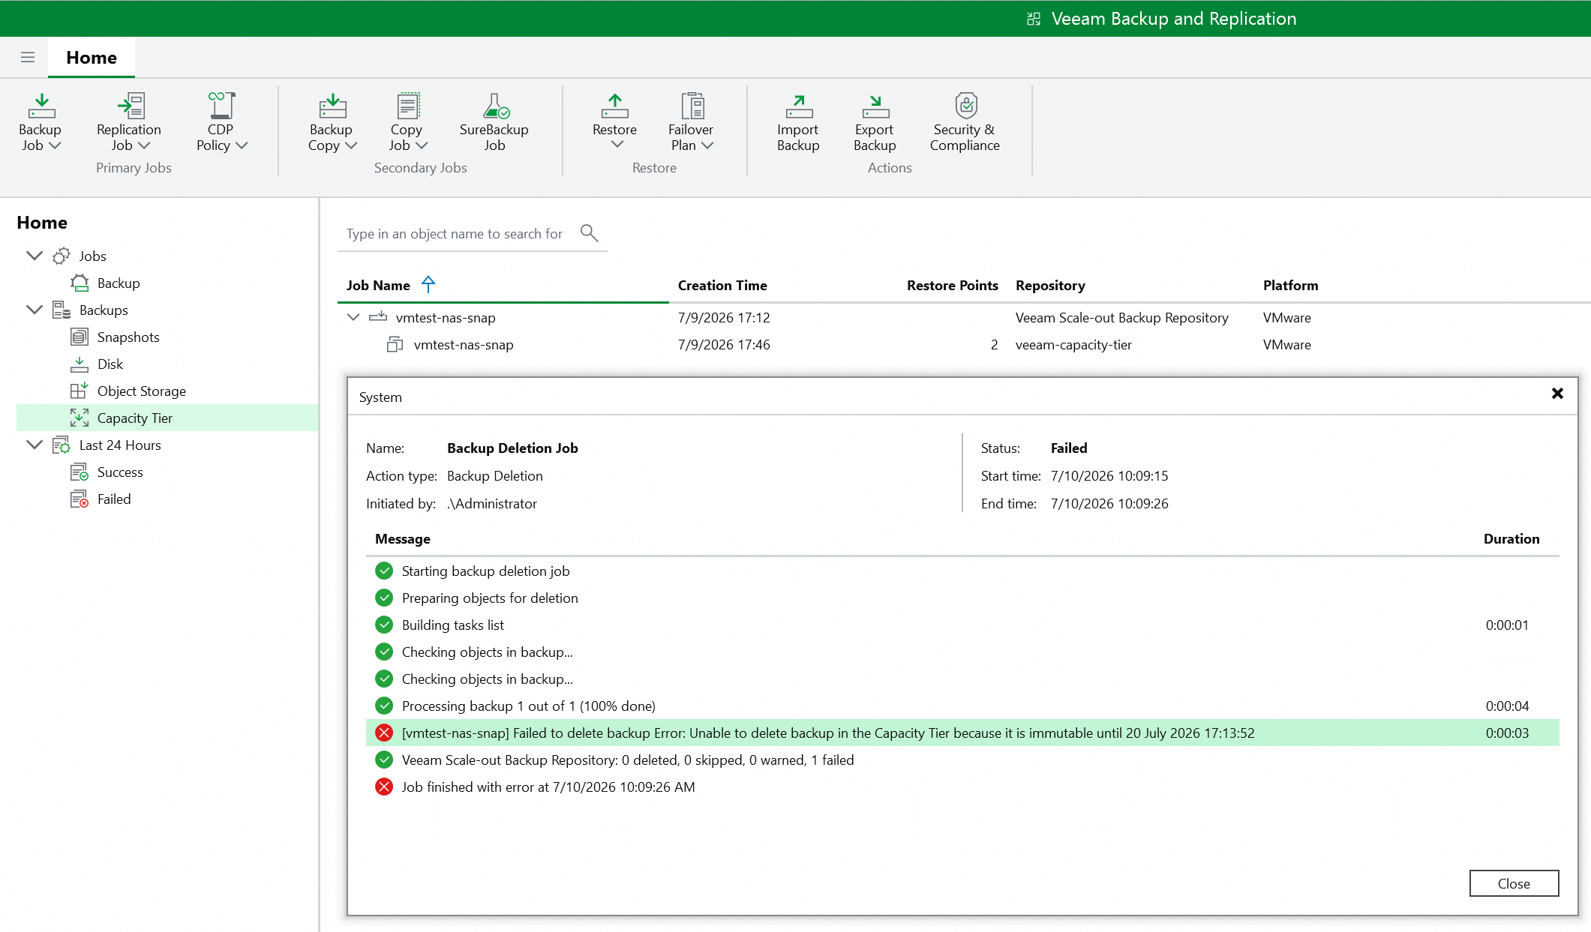The height and width of the screenshot is (932, 1591).
Task: Click the Failed filter icon in tree
Action: [x=80, y=499]
